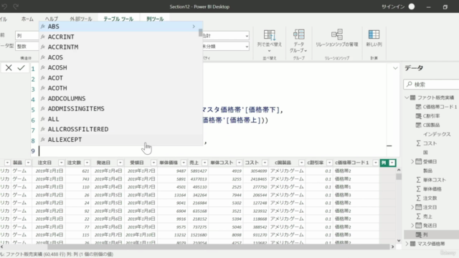Open the ヘルプ ribbon tab
This screenshot has width=459, height=258.
pos(52,19)
